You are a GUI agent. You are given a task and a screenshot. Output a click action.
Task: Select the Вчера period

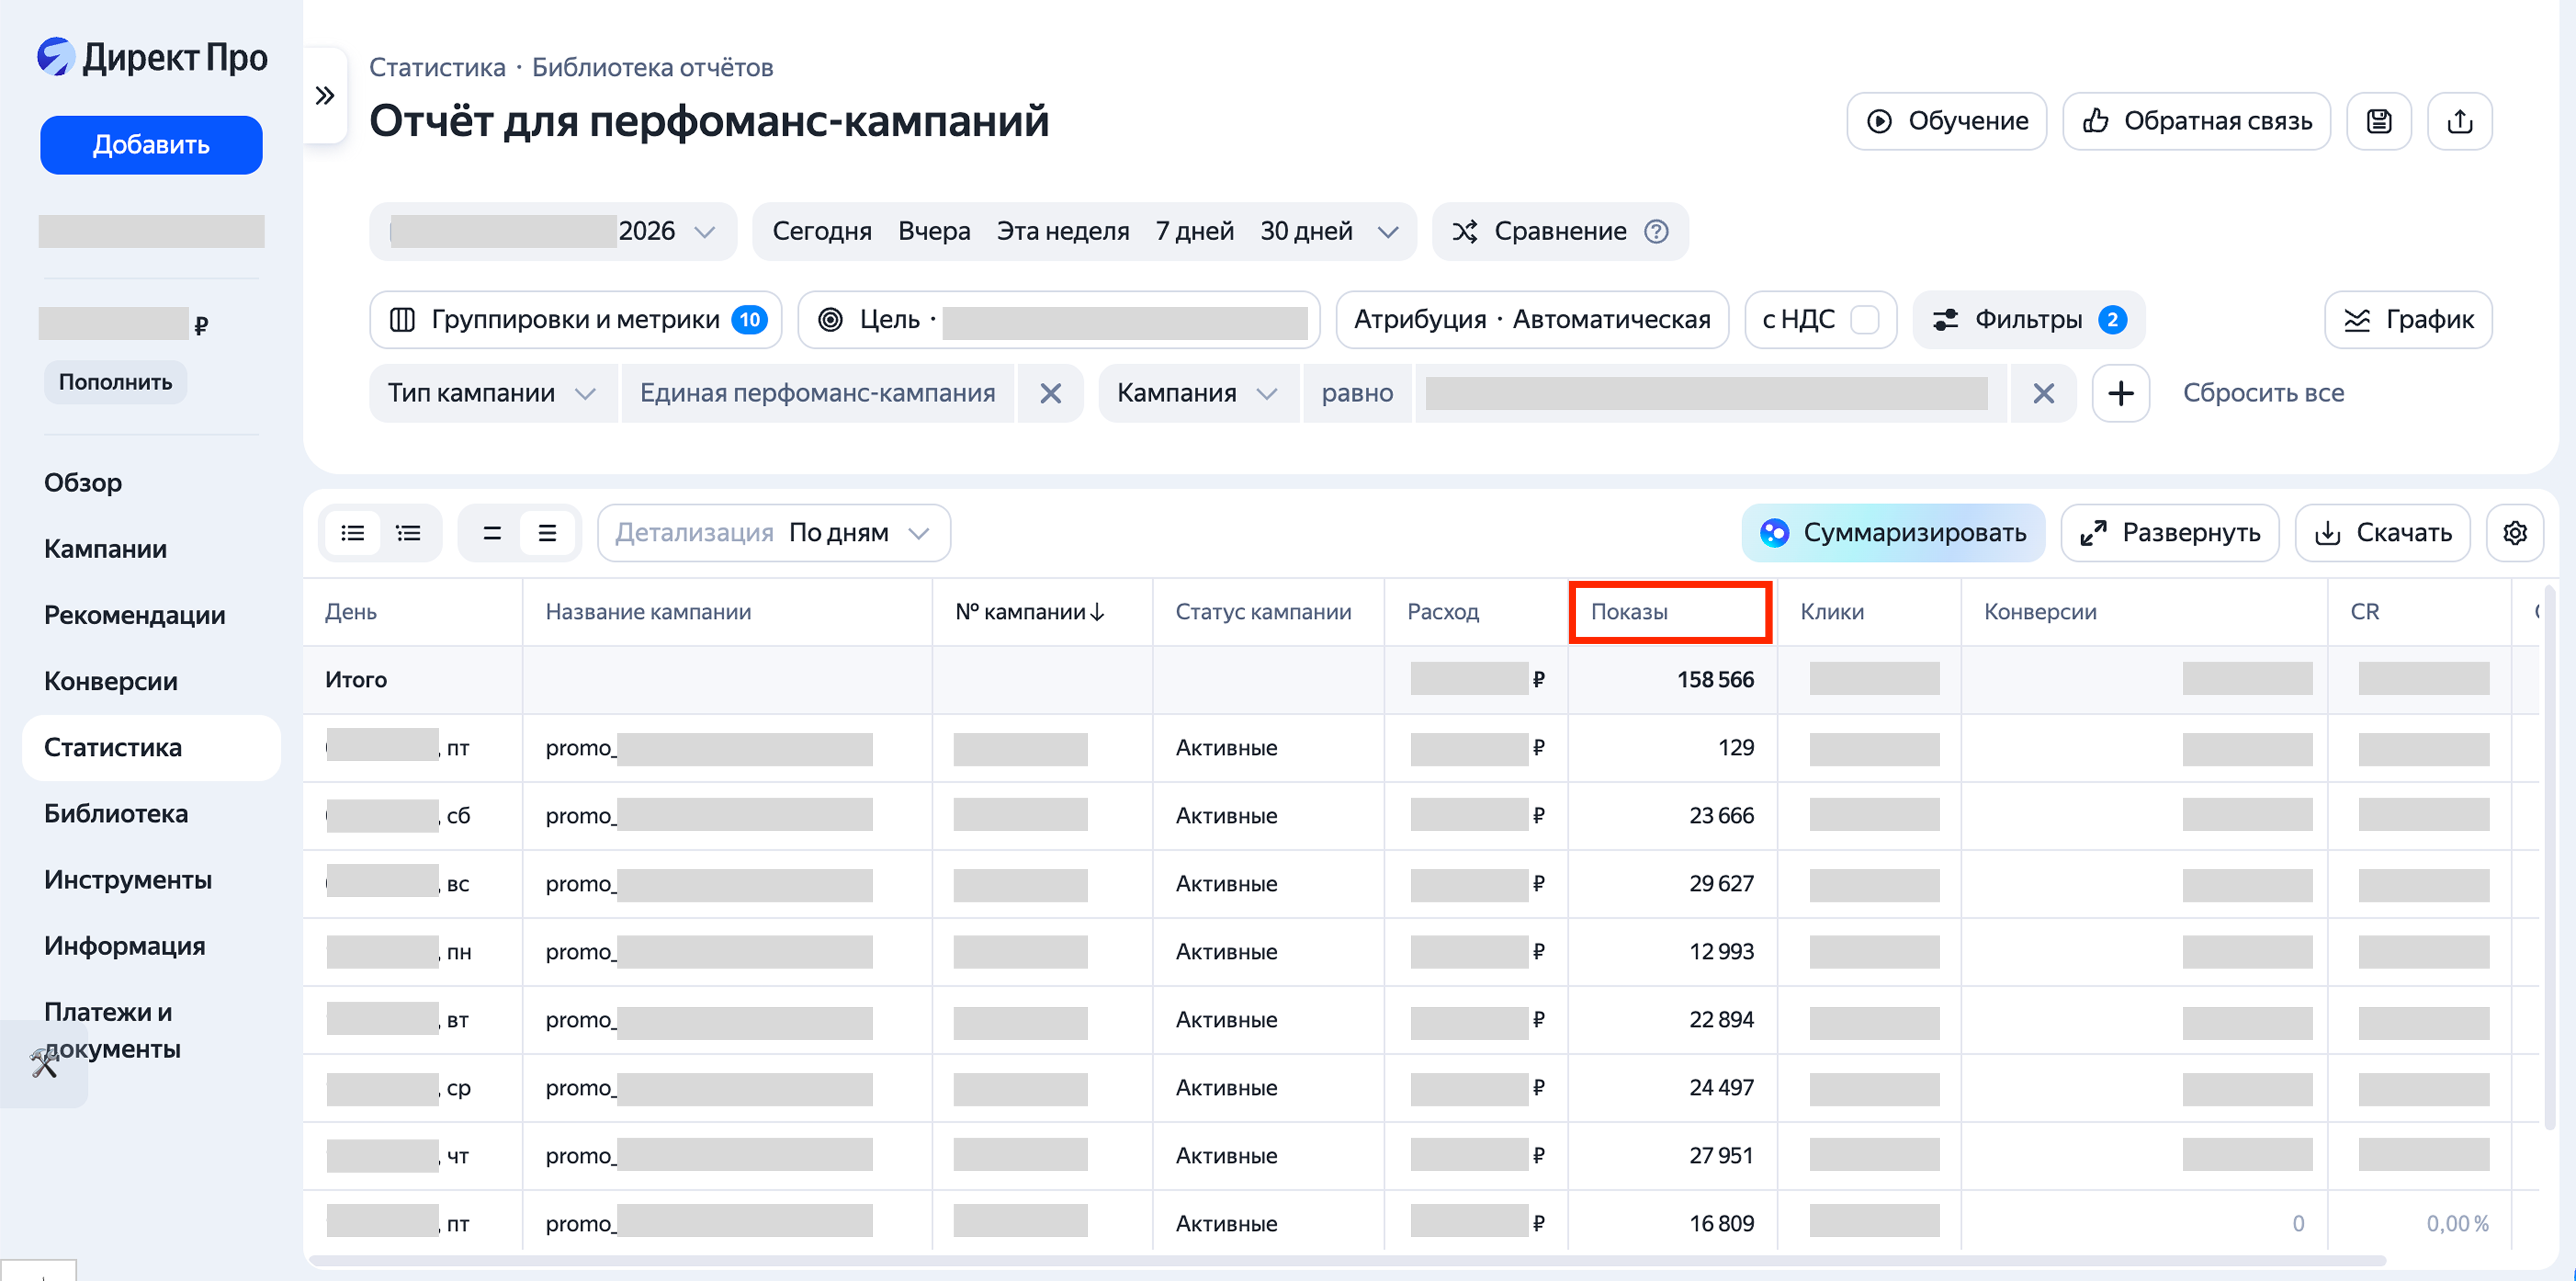point(934,232)
